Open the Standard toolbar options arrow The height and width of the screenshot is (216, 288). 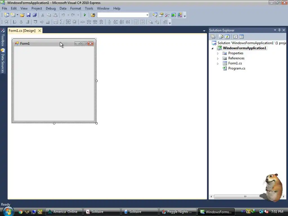(185, 15)
